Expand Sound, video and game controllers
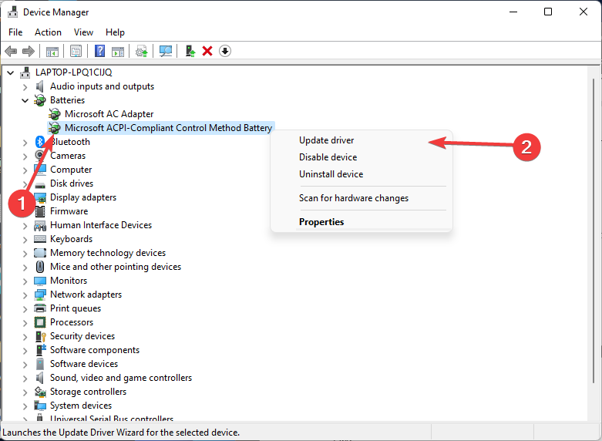 point(25,378)
